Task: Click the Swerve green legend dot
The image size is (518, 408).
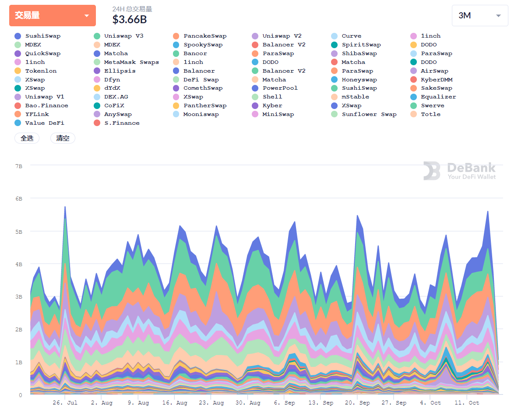Action: pyautogui.click(x=414, y=106)
